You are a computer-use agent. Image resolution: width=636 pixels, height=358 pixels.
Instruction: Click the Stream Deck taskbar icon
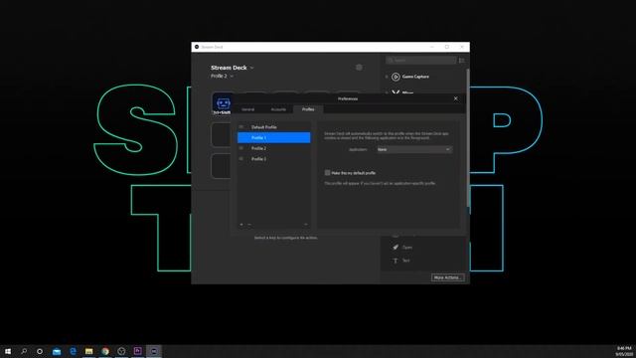click(x=154, y=351)
